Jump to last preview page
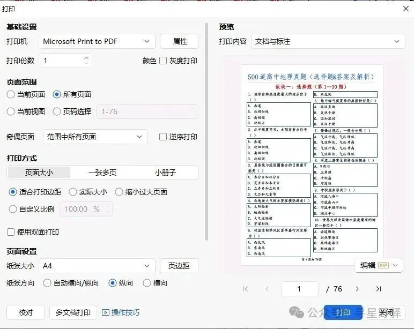The width and height of the screenshot is (414, 329). pyautogui.click(x=379, y=289)
